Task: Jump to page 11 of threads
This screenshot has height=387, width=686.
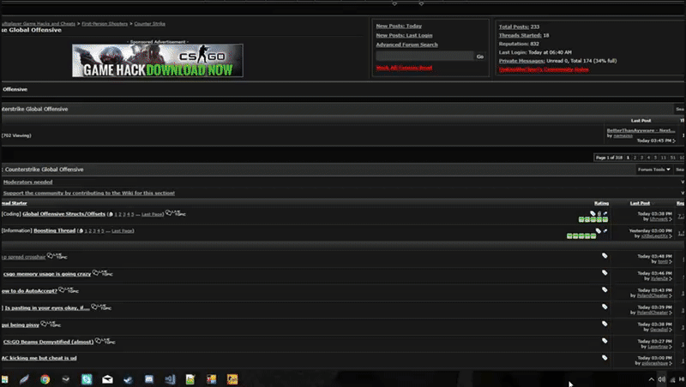Action: 664,158
